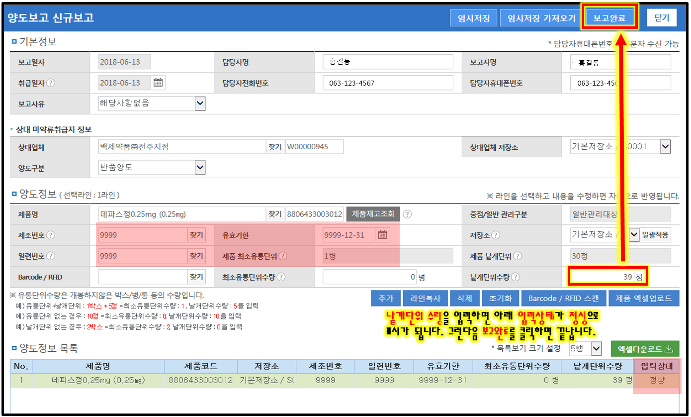Click the 엑셀다운로드 button
Screen dimensions: 691x417
644,348
